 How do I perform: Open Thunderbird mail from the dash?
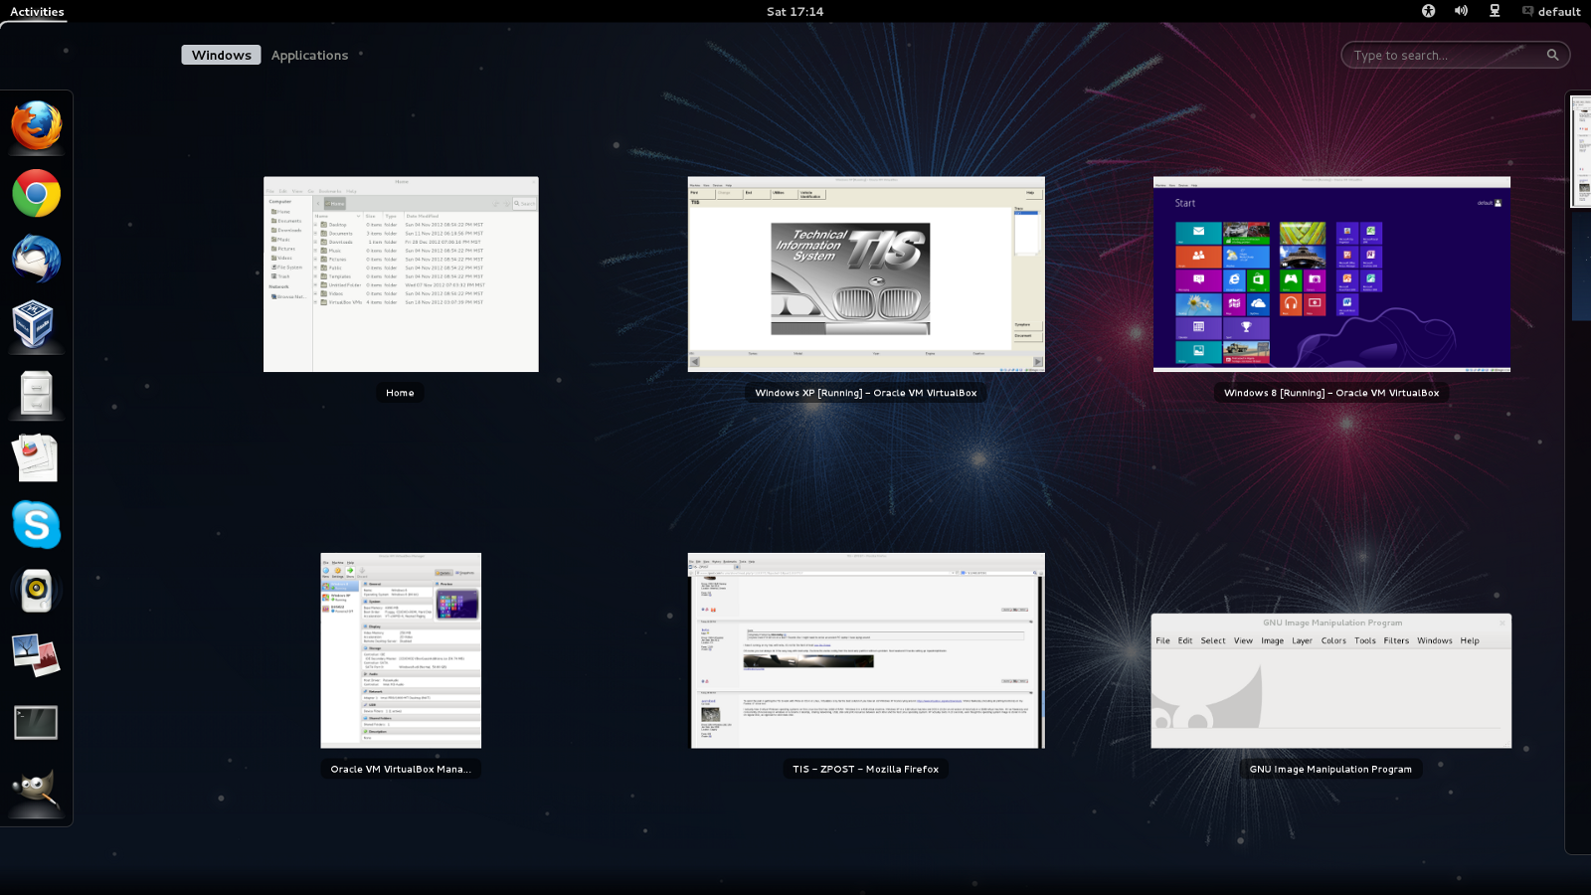[x=37, y=259]
